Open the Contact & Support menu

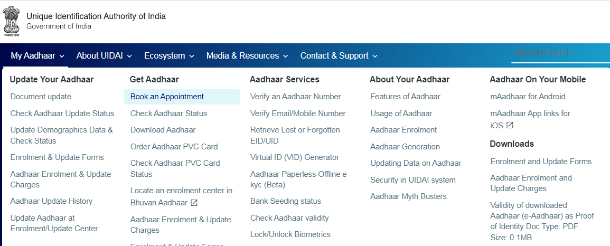point(339,55)
